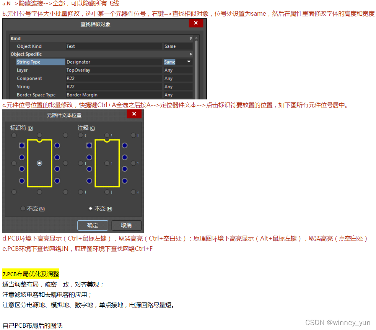Select the bottom-center radio under 标识符
The height and width of the screenshot is (330, 376).
pyautogui.click(x=39, y=192)
